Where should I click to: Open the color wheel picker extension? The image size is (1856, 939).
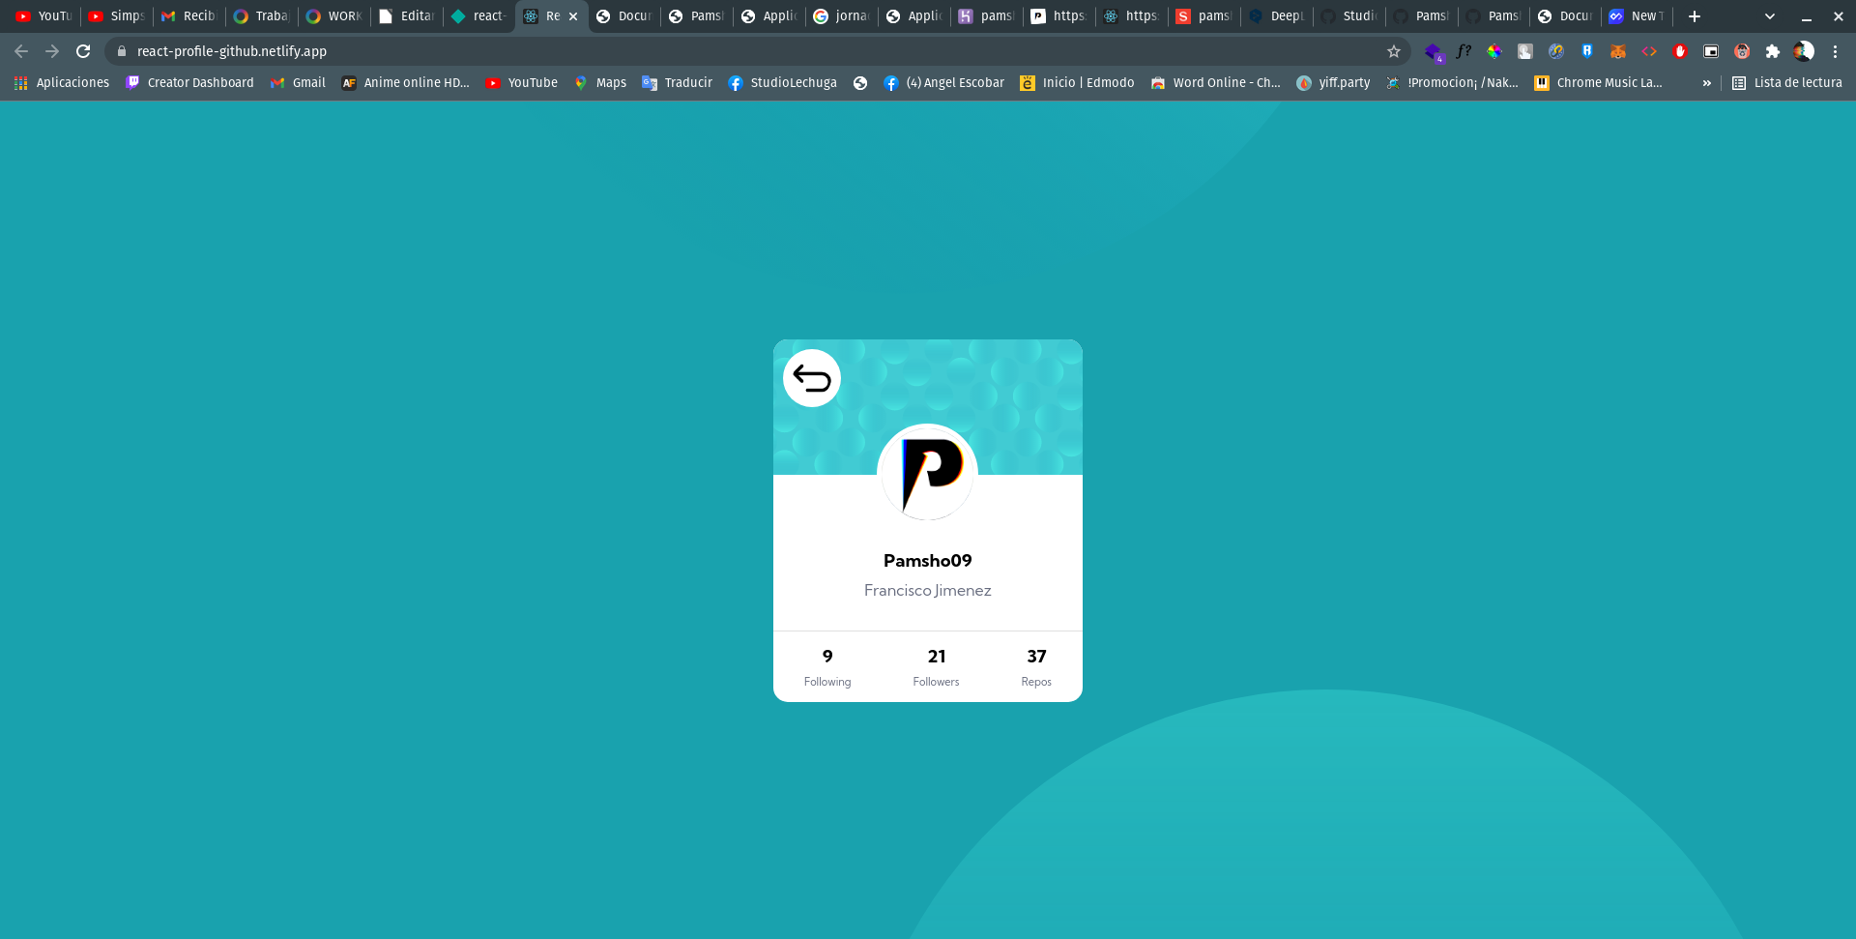(x=1494, y=51)
